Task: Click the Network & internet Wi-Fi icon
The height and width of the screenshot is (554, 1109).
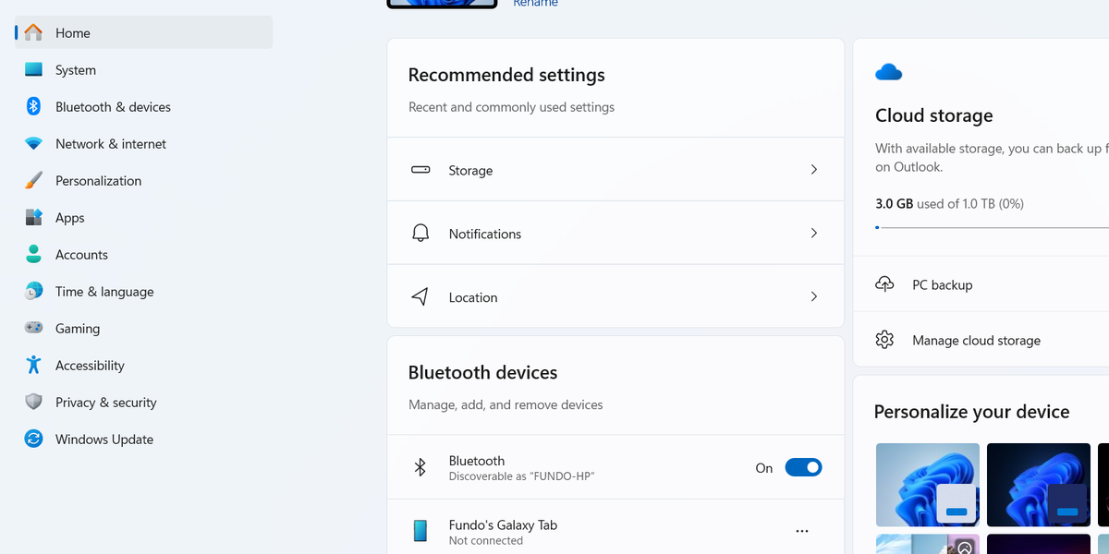Action: pos(33,144)
